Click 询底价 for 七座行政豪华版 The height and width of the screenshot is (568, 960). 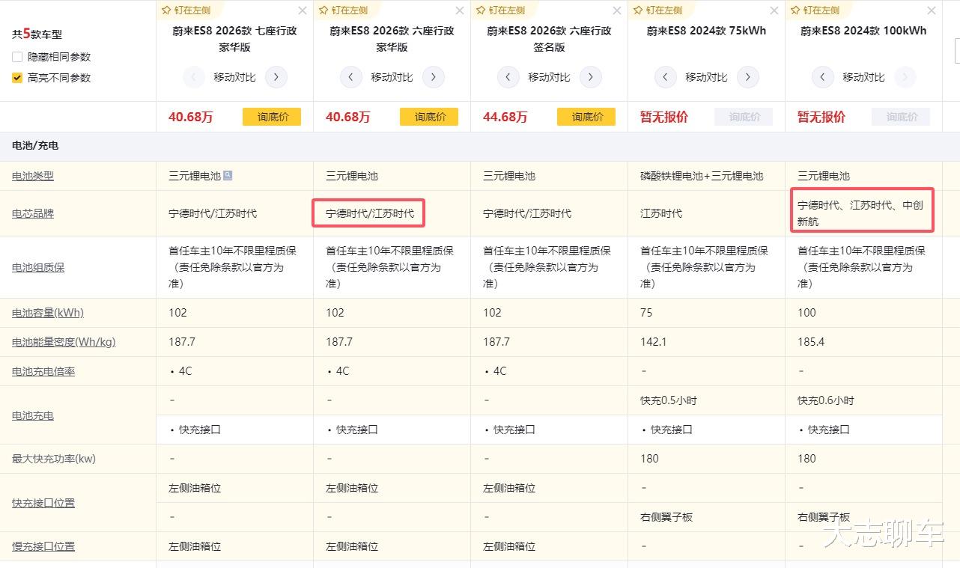click(x=272, y=117)
